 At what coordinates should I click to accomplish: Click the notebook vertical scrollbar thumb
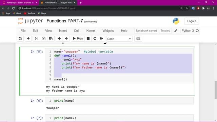pyautogui.click(x=216, y=90)
